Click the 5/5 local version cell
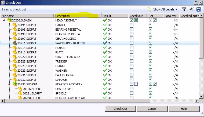 pos(175,20)
